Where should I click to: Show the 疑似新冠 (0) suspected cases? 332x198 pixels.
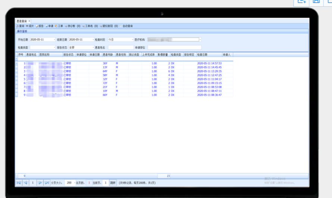pyautogui.click(x=109, y=26)
